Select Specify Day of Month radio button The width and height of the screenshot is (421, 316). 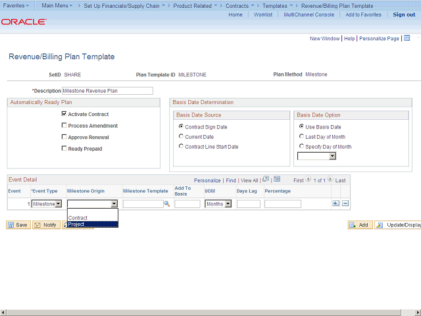(301, 146)
